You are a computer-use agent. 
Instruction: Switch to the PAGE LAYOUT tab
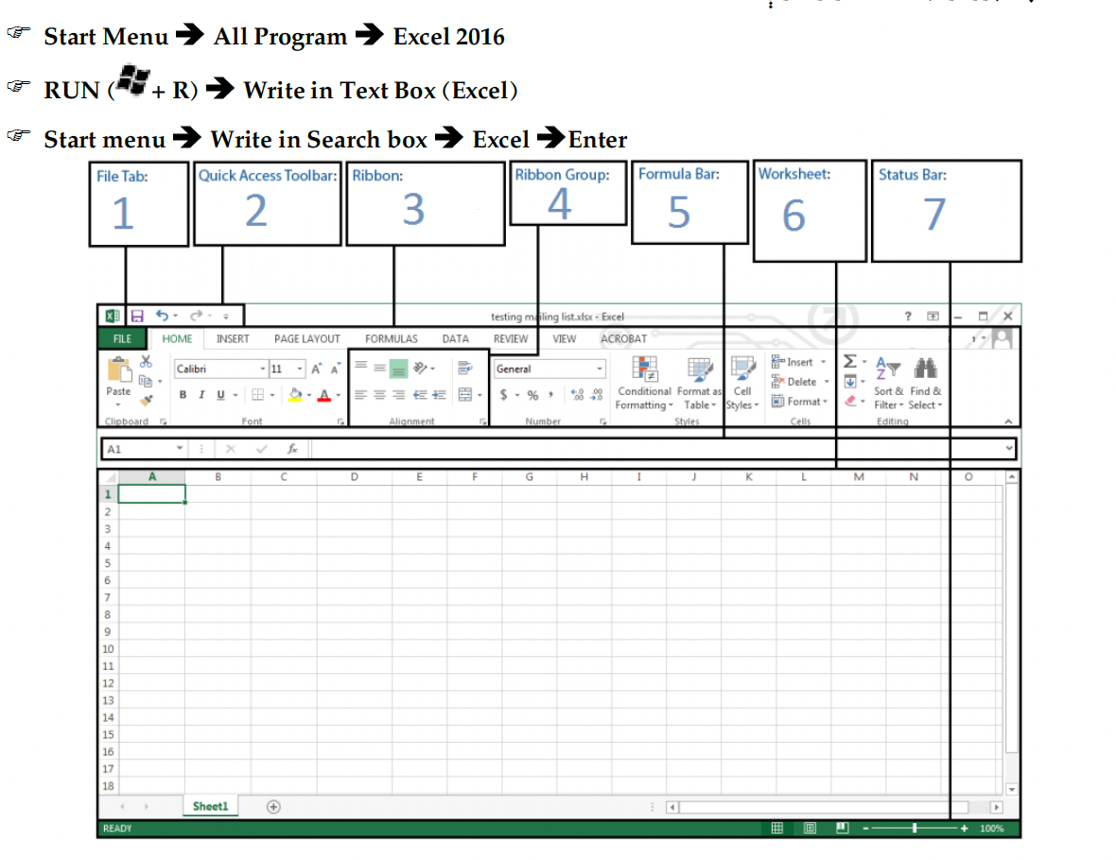point(306,338)
